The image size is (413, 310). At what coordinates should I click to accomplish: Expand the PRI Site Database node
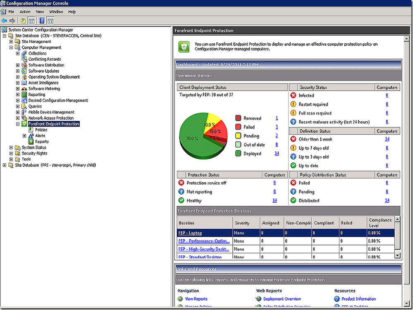(5, 165)
